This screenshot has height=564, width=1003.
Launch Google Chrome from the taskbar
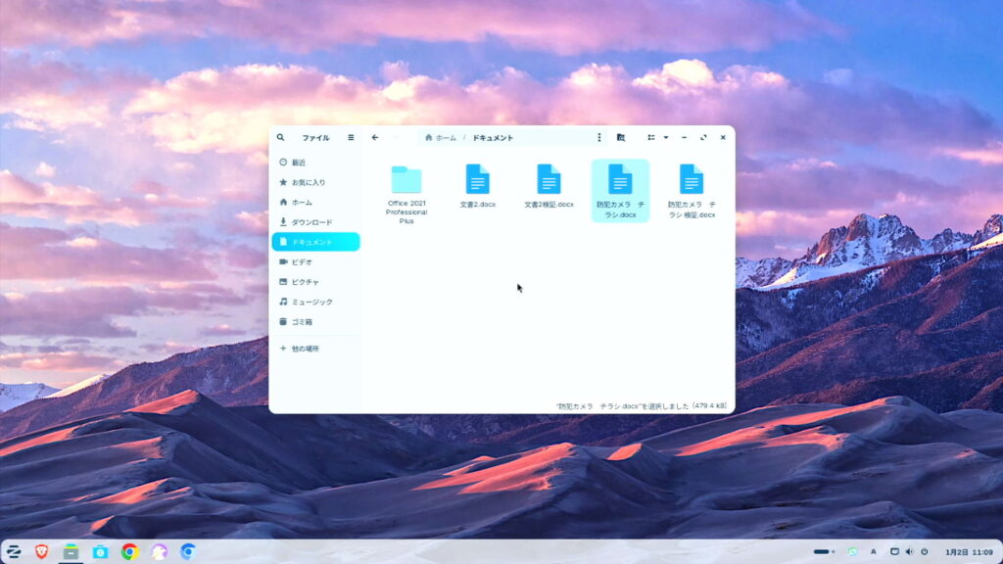click(x=129, y=551)
